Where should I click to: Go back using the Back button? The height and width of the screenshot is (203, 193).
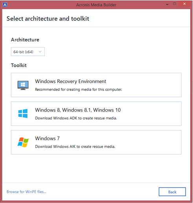pyautogui.click(x=172, y=192)
